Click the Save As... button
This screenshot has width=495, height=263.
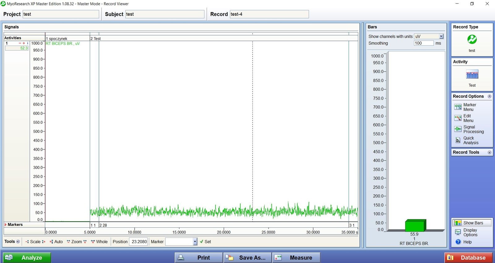(x=247, y=257)
